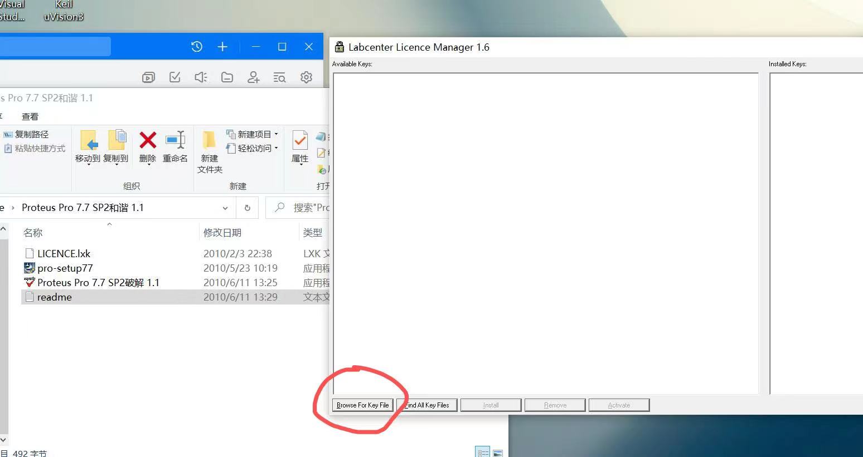This screenshot has width=863, height=457.
Task: Open Keil uVision3 from the desktop
Action: 63,11
